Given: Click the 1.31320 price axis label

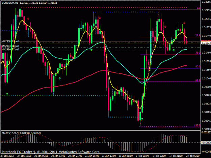Looking at the screenshot, I should click(206, 61).
